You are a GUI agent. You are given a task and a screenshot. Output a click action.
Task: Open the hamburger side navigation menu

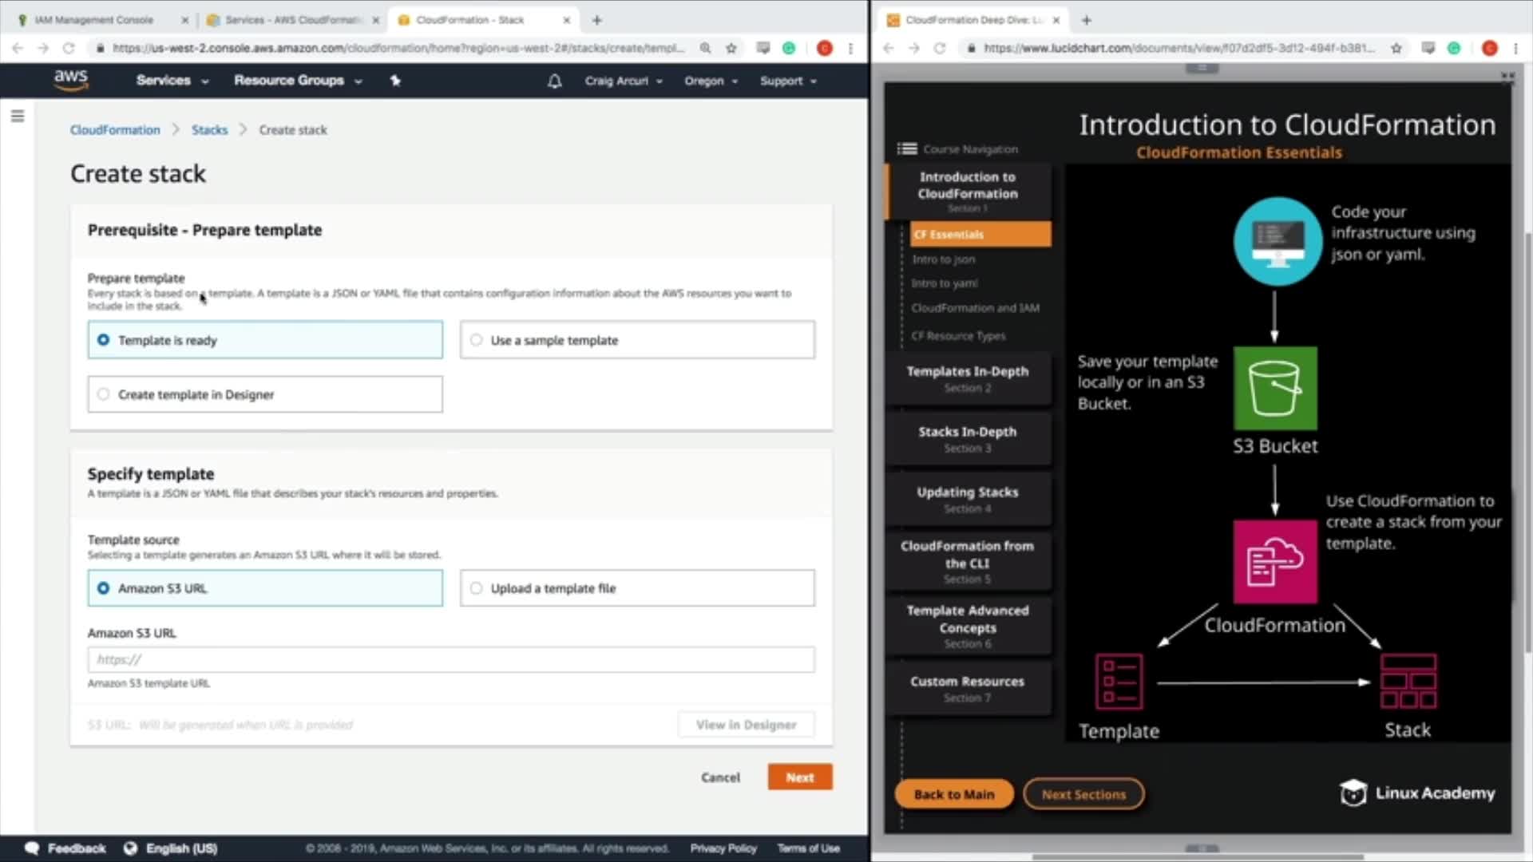(18, 117)
